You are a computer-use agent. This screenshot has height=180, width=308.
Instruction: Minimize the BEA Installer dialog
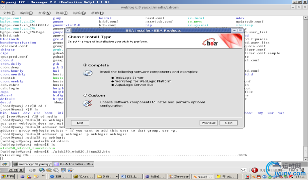tap(234, 30)
